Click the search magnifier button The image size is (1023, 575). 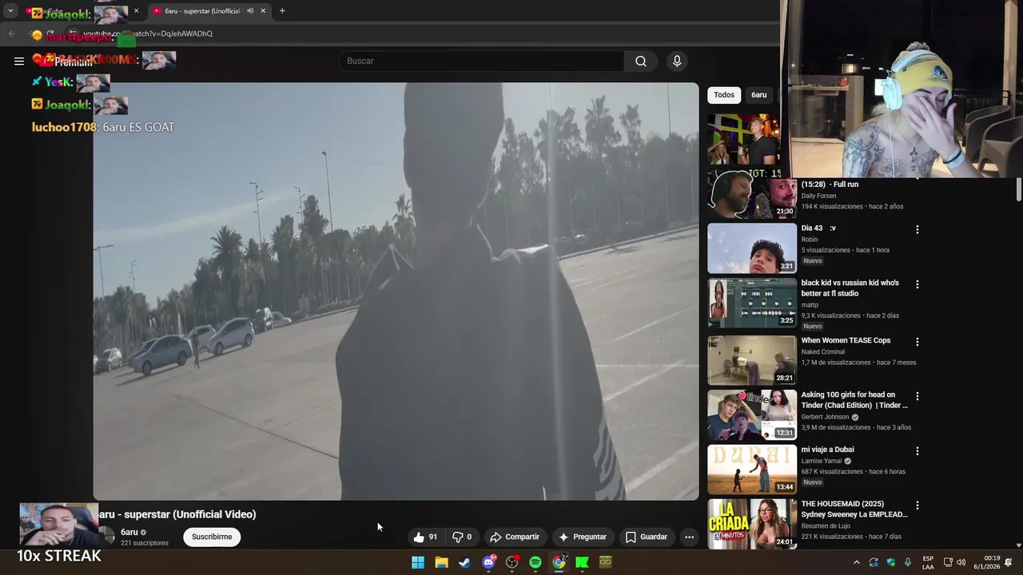[x=641, y=61]
